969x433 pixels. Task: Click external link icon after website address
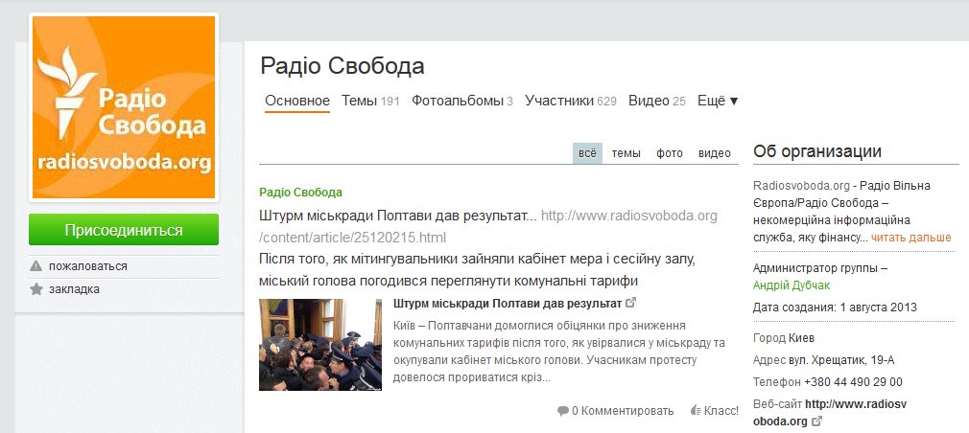817,422
